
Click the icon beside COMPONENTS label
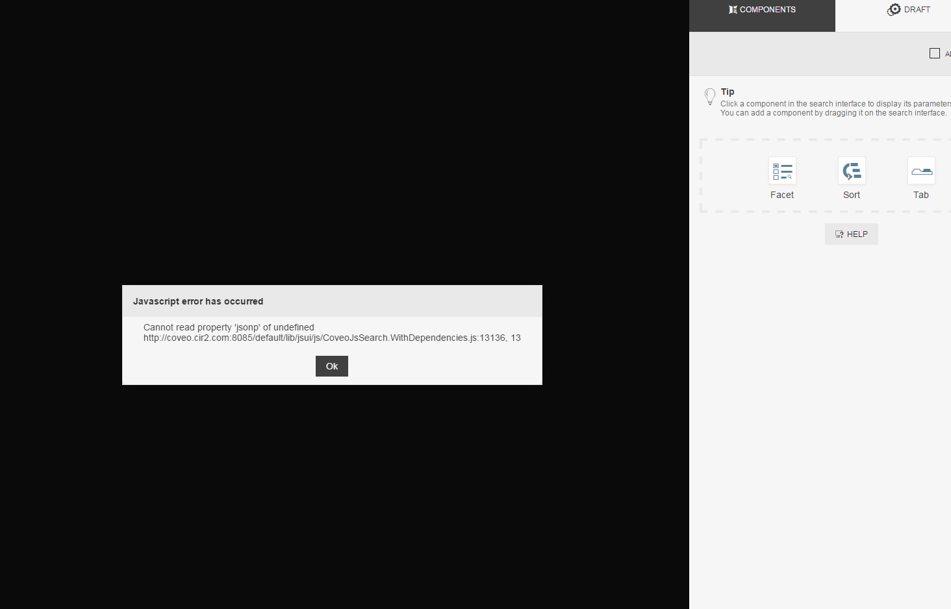pos(733,10)
